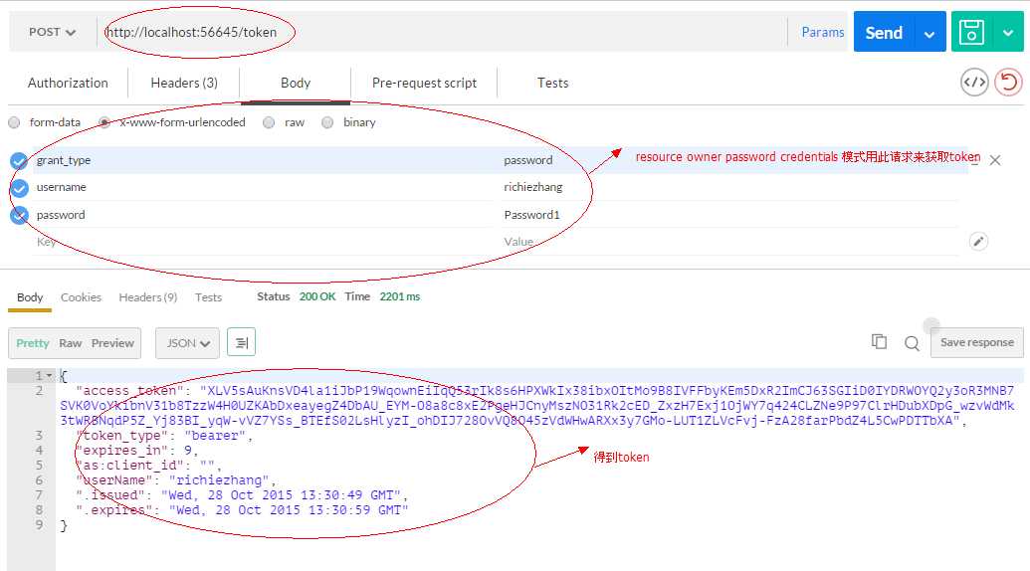This screenshot has height=571, width=1030.
Task: Click the empty Value input field
Action: pos(729,242)
